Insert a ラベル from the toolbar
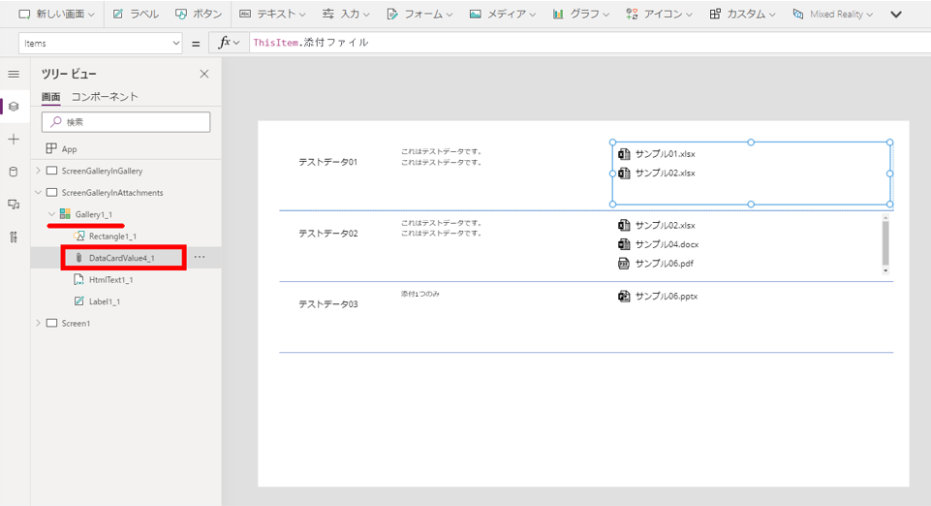The width and height of the screenshot is (931, 506). coord(136,15)
